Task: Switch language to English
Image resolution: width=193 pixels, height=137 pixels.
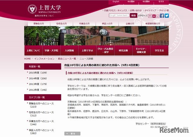Action: point(116,2)
